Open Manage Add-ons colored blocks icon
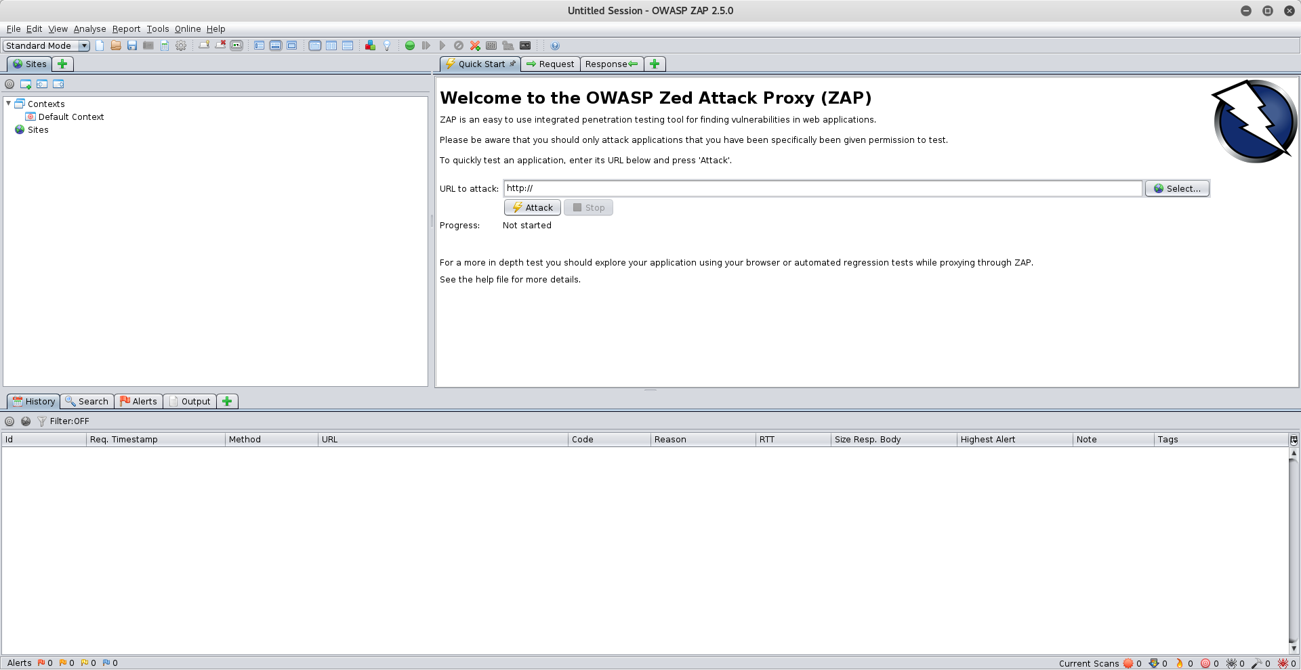 371,45
